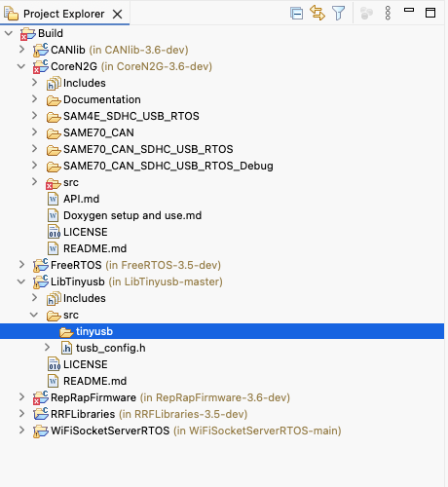The width and height of the screenshot is (448, 487).
Task: Select the SAME70_CAN folder label
Action: click(x=98, y=133)
